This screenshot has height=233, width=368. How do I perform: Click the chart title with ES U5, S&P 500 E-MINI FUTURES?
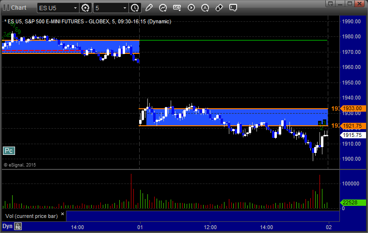pyautogui.click(x=88, y=22)
